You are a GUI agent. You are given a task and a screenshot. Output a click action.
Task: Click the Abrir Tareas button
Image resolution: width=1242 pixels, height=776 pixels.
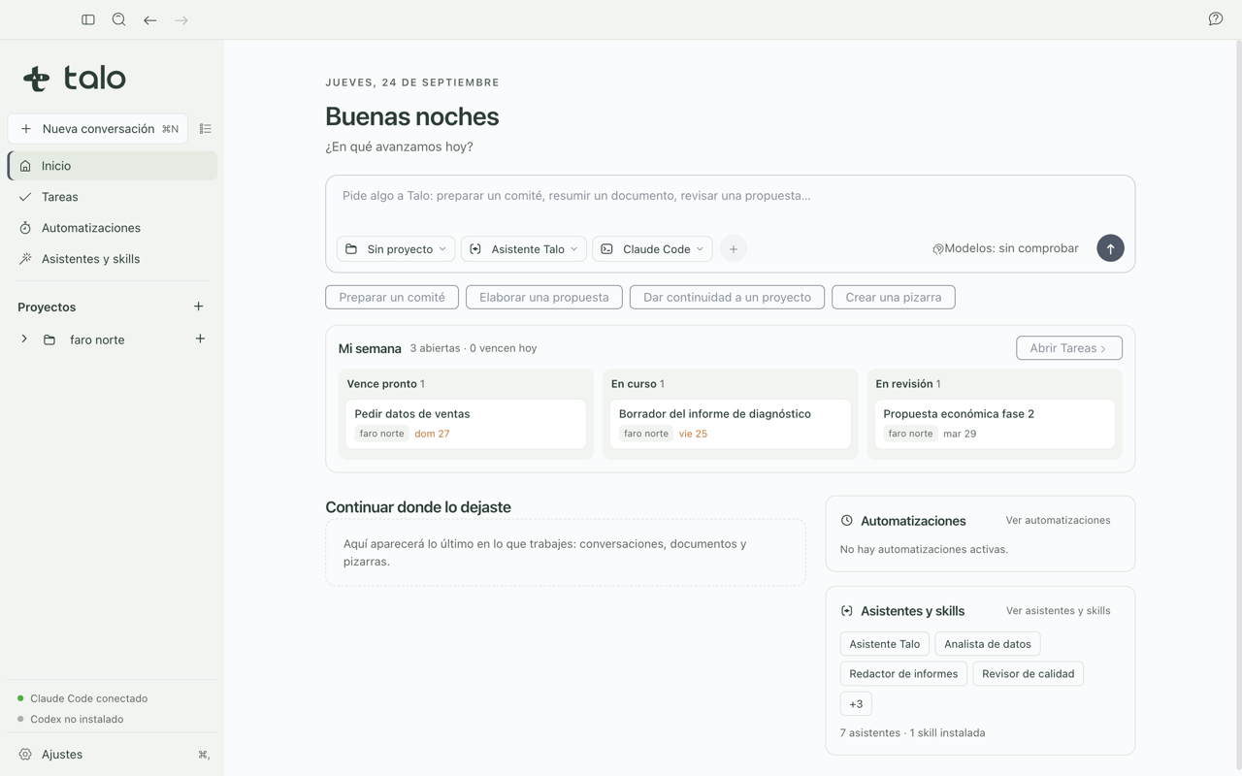1069,348
